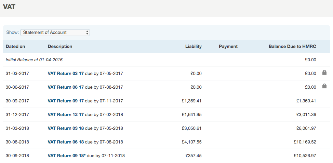Click the £4,107.55 liability amount
This screenshot has width=333, height=163.
[x=192, y=142]
